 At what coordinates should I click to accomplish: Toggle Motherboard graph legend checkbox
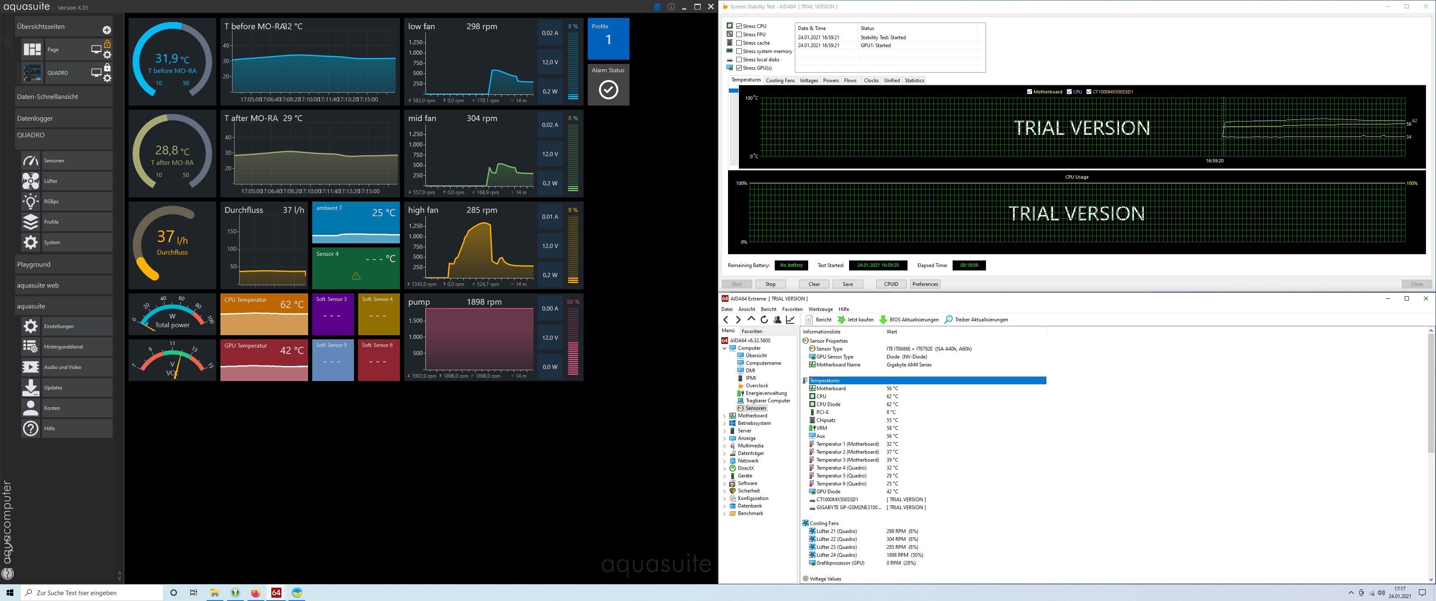[1029, 92]
